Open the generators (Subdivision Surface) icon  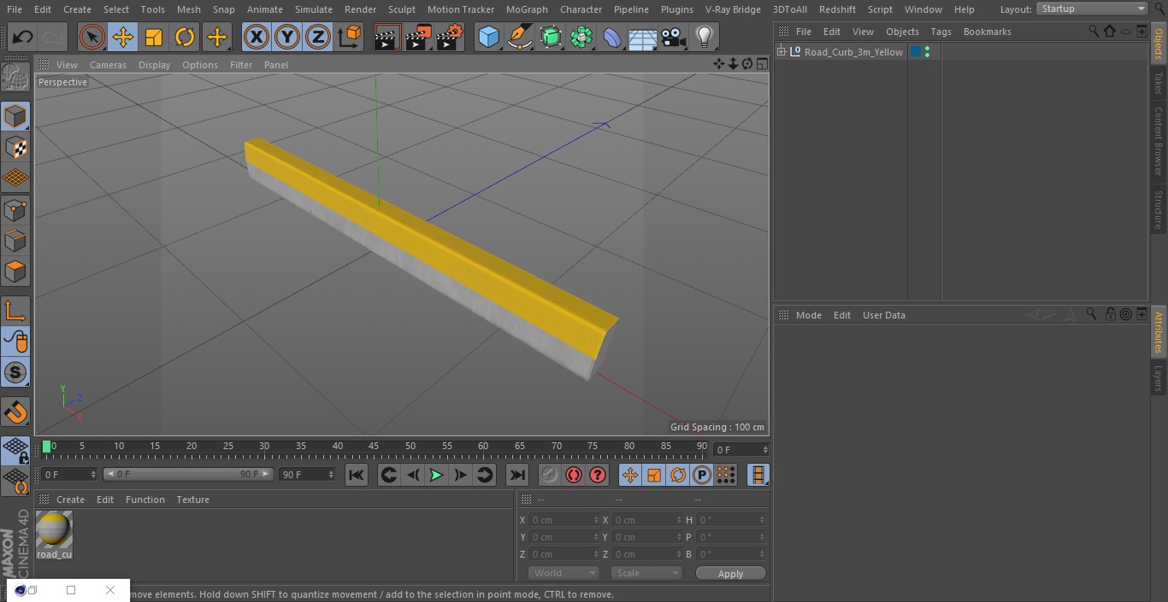[551, 38]
